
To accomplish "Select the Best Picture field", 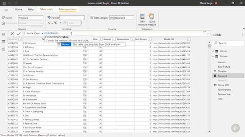I will coord(224,67).
